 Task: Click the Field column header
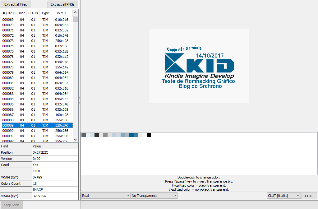coord(16,146)
